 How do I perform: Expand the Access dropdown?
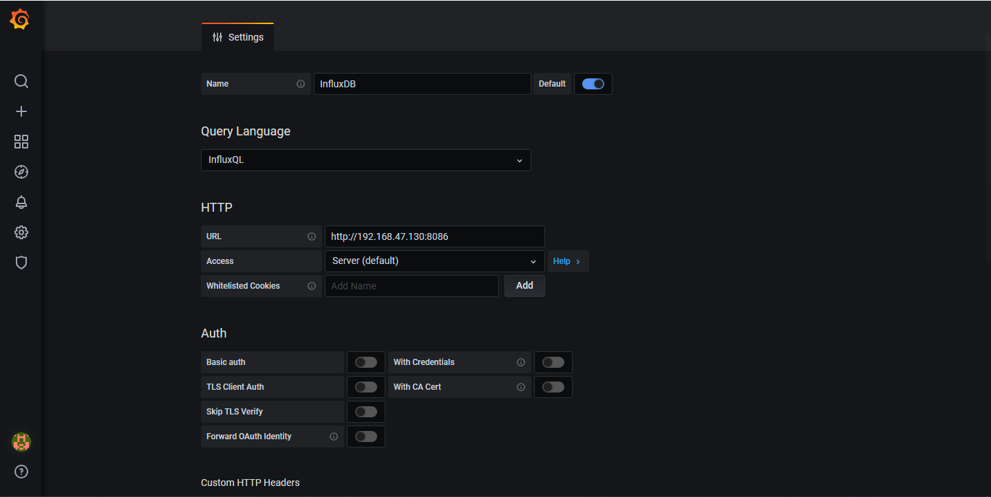tap(434, 261)
